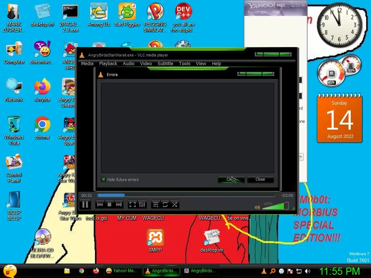Click the analog clock gadget

(339, 25)
